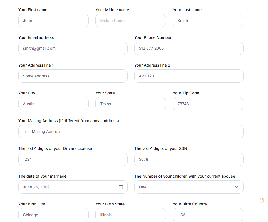268x222 pixels.
Task: Click the stray calendar icon at right edge
Action: coord(262,200)
